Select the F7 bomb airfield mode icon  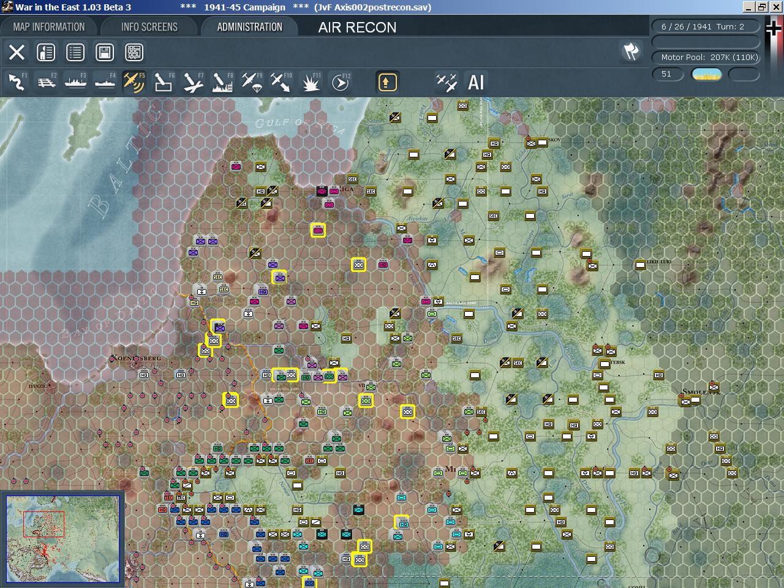point(192,82)
